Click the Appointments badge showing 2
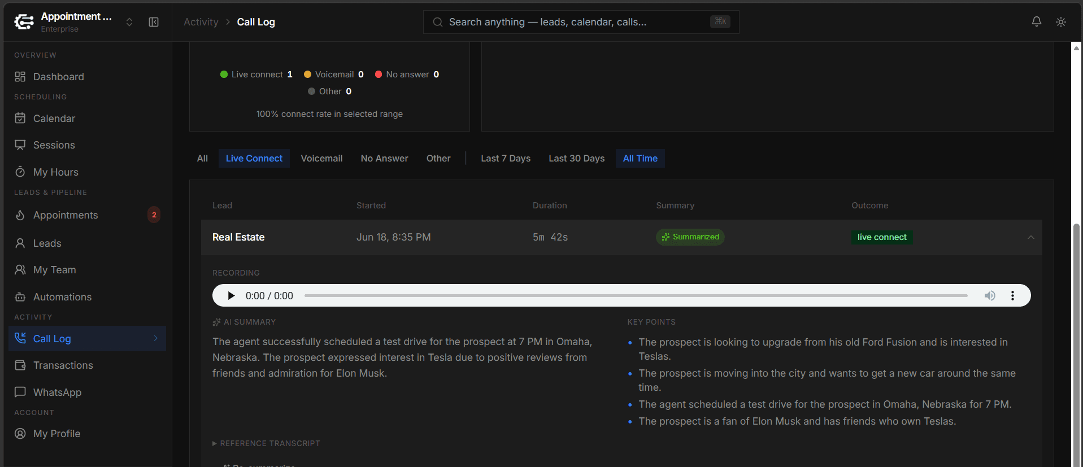Viewport: 1083px width, 467px height. (x=154, y=215)
